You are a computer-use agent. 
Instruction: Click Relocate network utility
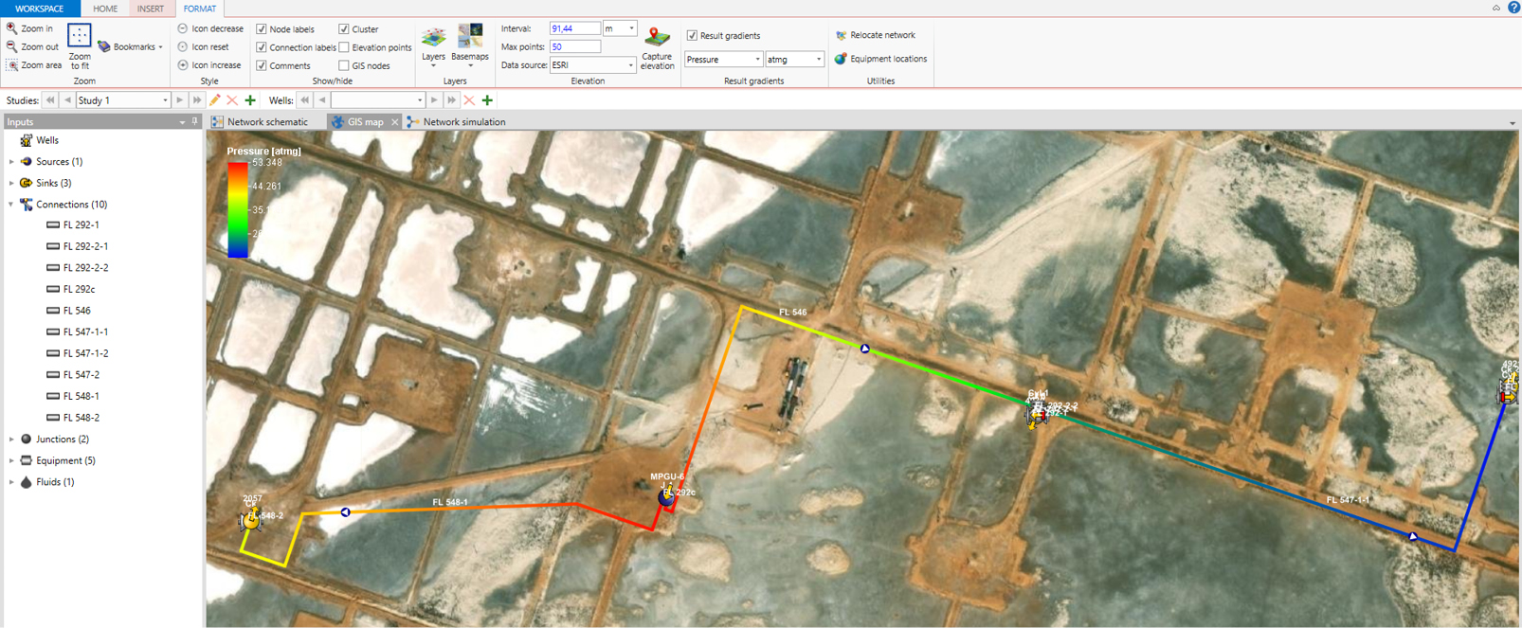pyautogui.click(x=874, y=35)
